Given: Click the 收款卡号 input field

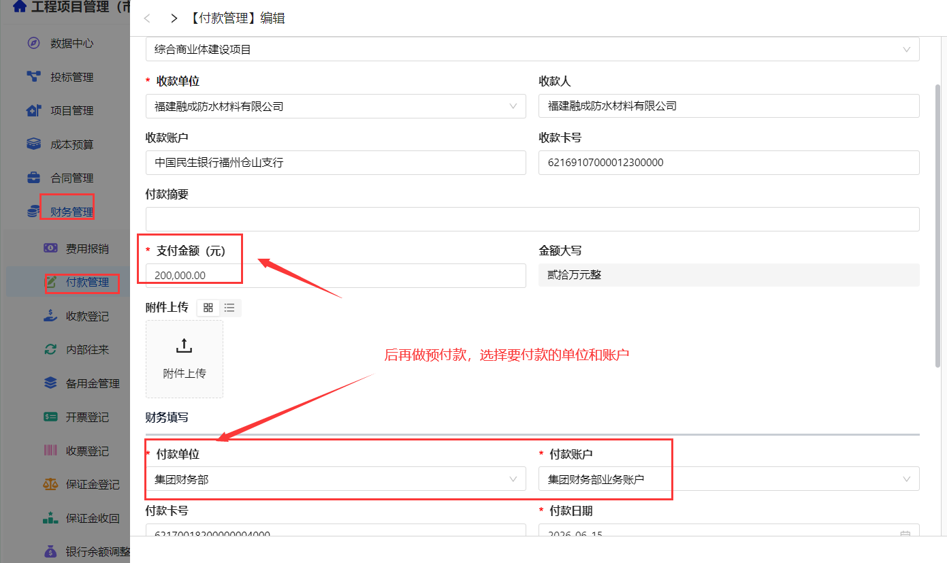Looking at the screenshot, I should 729,163.
